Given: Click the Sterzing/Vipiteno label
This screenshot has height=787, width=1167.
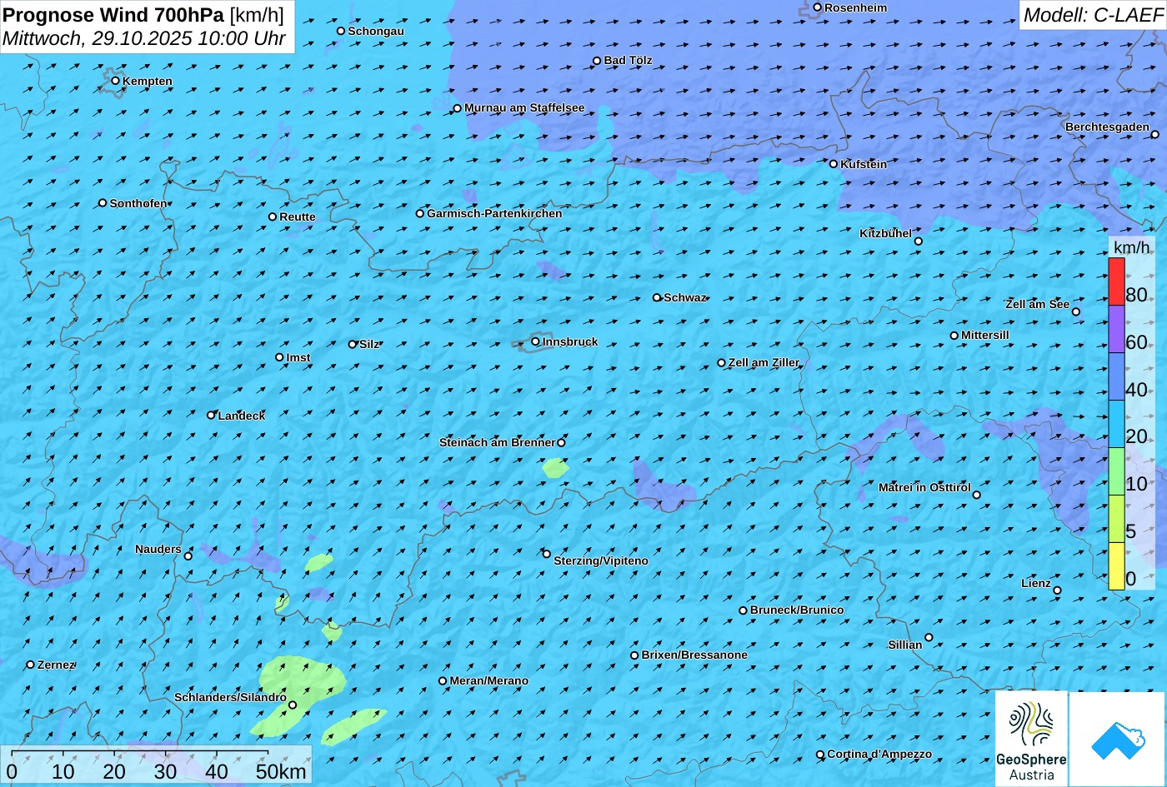Looking at the screenshot, I should click(601, 560).
